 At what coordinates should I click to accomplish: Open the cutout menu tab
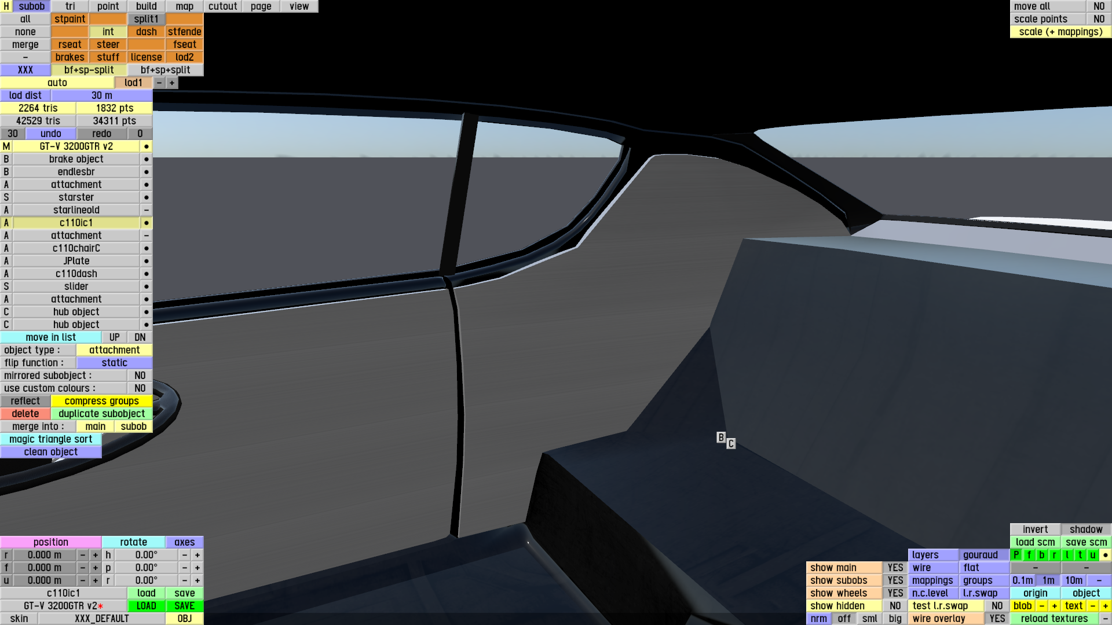pos(222,6)
